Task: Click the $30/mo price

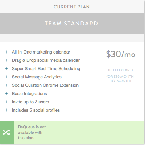Action: click(x=121, y=54)
